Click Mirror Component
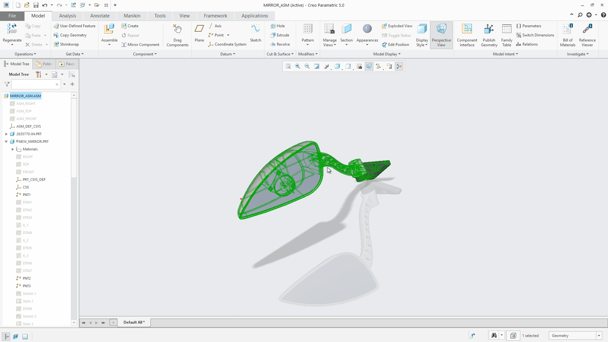This screenshot has height=342, width=608. (140, 44)
